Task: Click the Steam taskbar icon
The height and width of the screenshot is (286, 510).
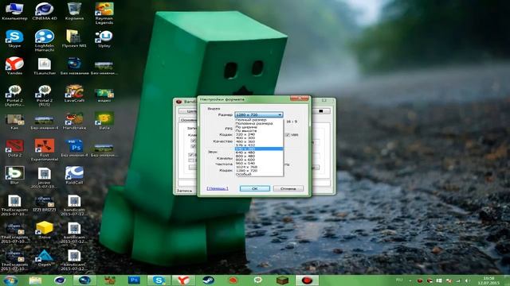Action: pyautogui.click(x=208, y=280)
